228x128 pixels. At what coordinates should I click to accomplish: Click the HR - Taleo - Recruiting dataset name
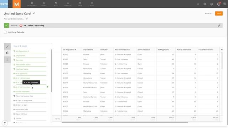(x=34, y=26)
